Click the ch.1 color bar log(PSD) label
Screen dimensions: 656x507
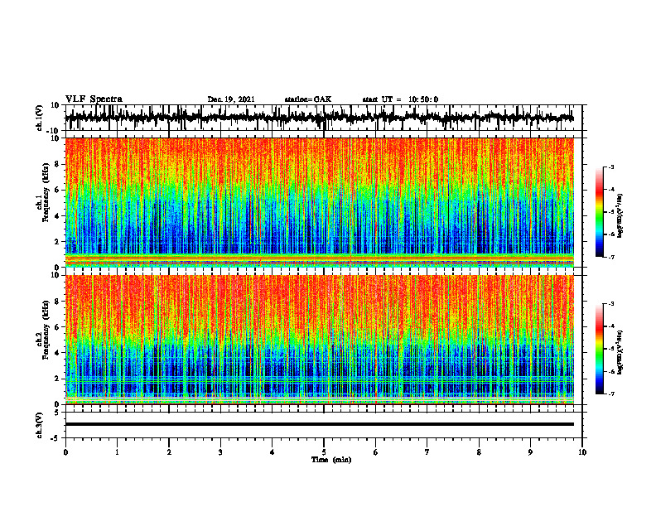coord(620,216)
